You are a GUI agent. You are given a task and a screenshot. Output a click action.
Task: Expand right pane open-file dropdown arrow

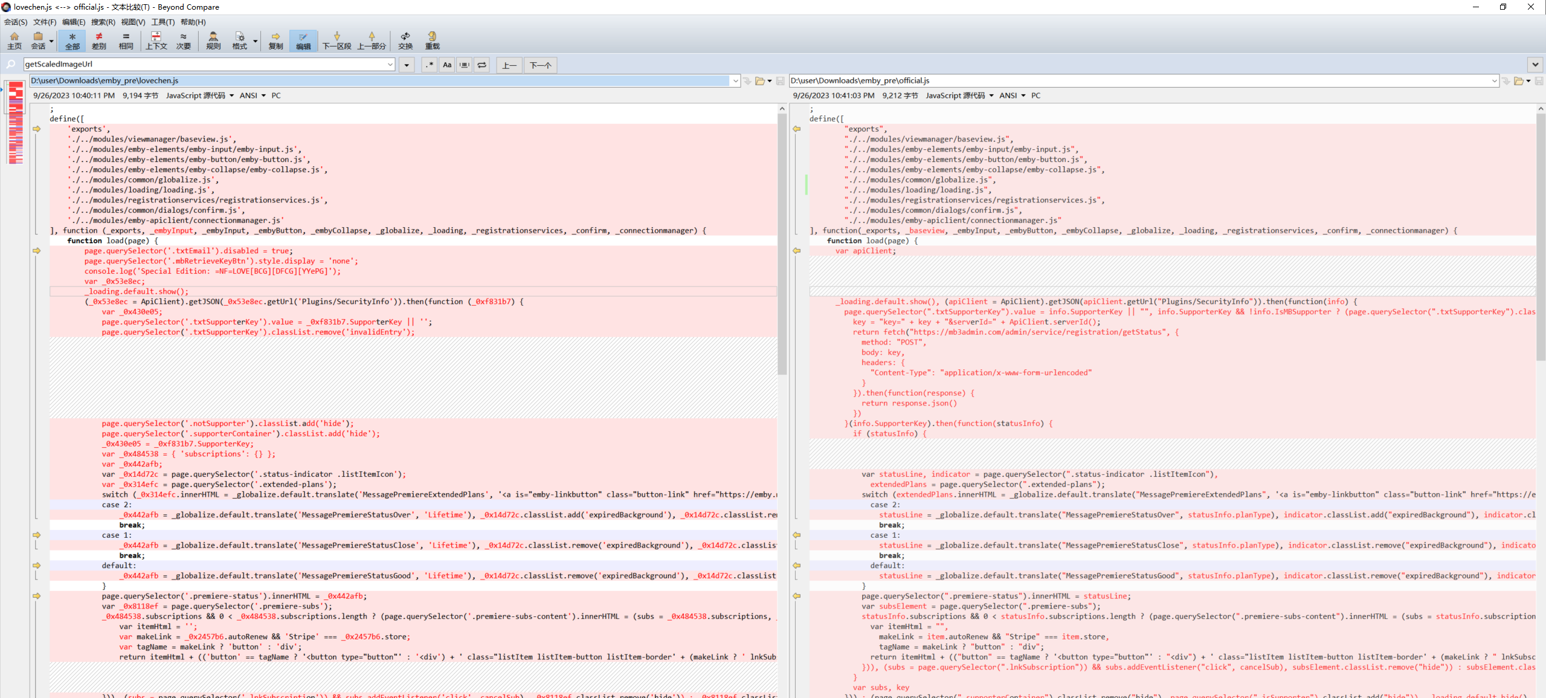coord(1528,81)
